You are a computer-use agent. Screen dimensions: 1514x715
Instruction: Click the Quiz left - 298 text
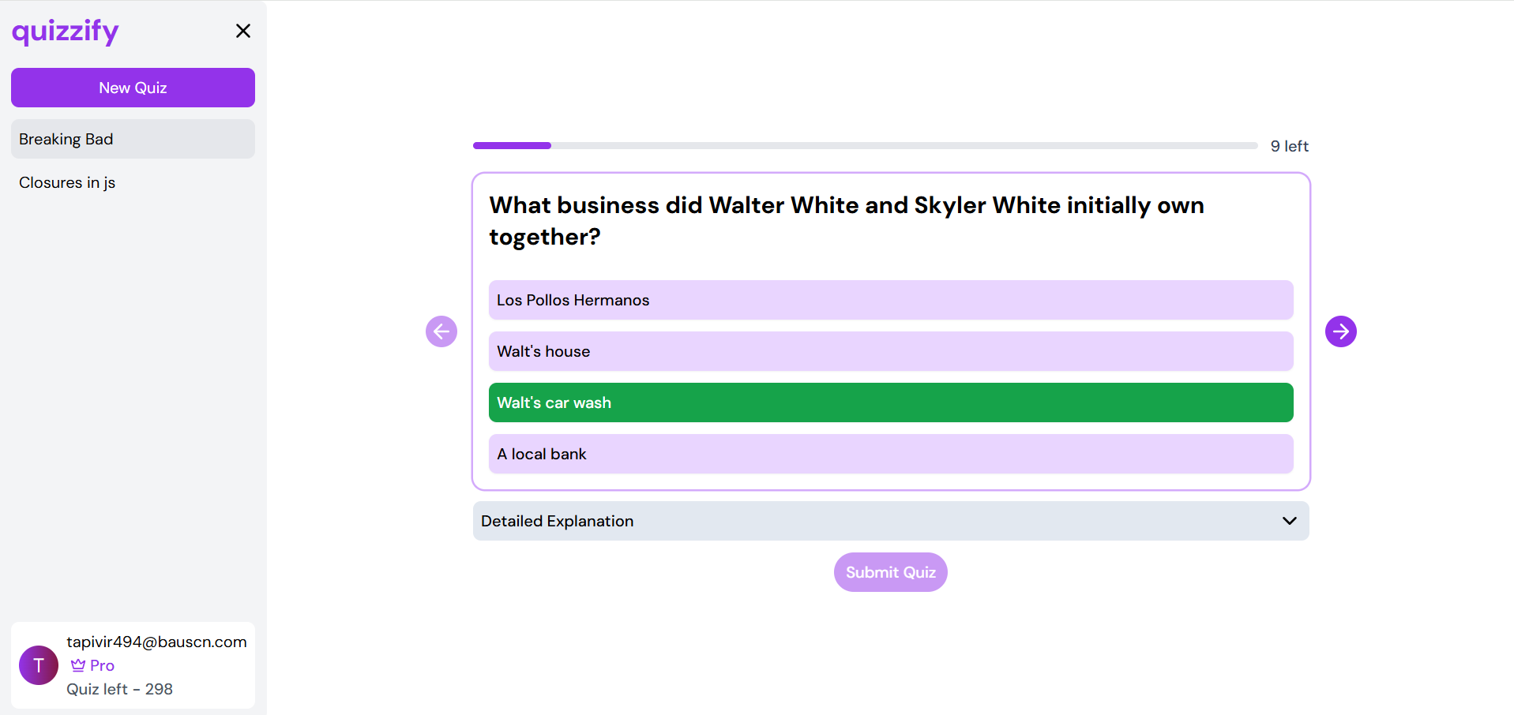pyautogui.click(x=119, y=689)
